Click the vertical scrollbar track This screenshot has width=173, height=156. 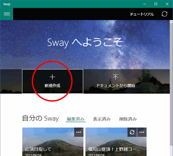coord(171,90)
